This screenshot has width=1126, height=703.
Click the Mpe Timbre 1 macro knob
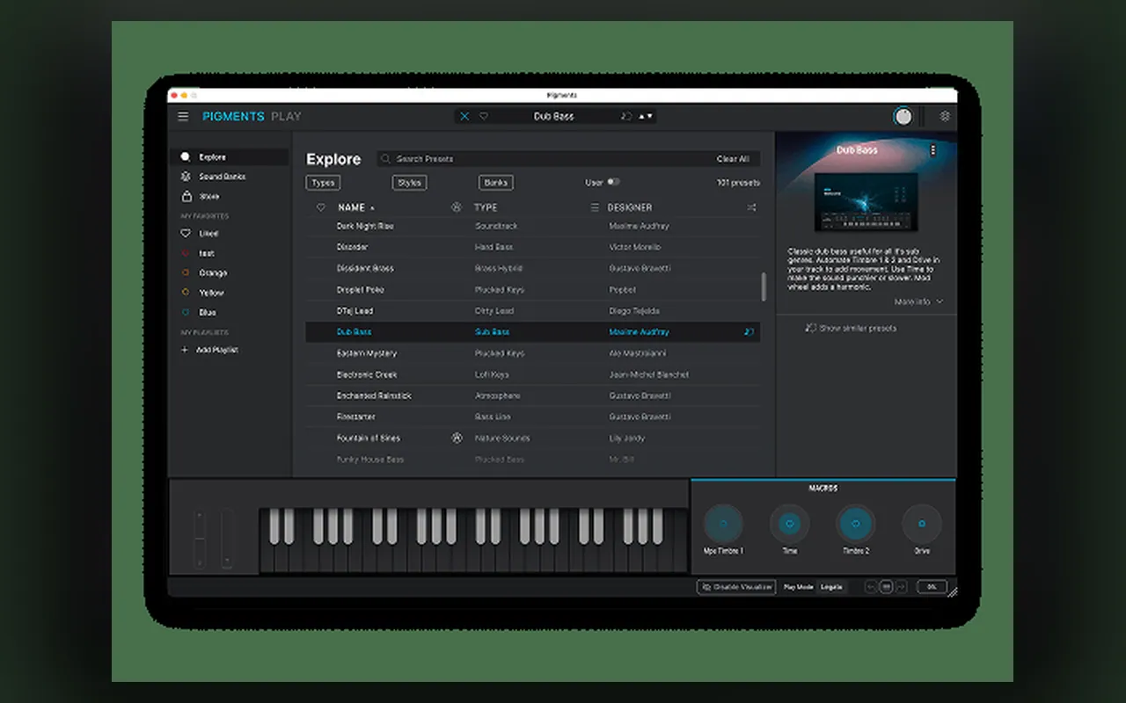tap(723, 524)
